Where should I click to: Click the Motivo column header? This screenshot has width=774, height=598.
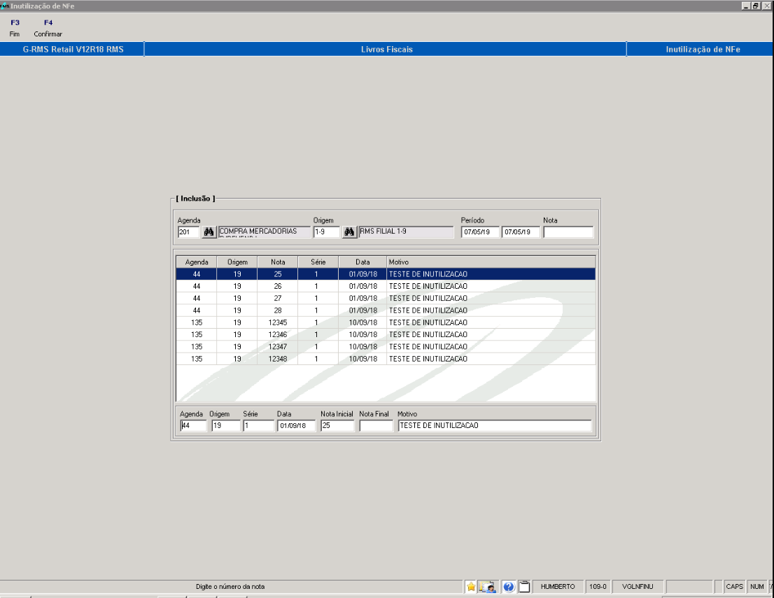click(x=491, y=262)
